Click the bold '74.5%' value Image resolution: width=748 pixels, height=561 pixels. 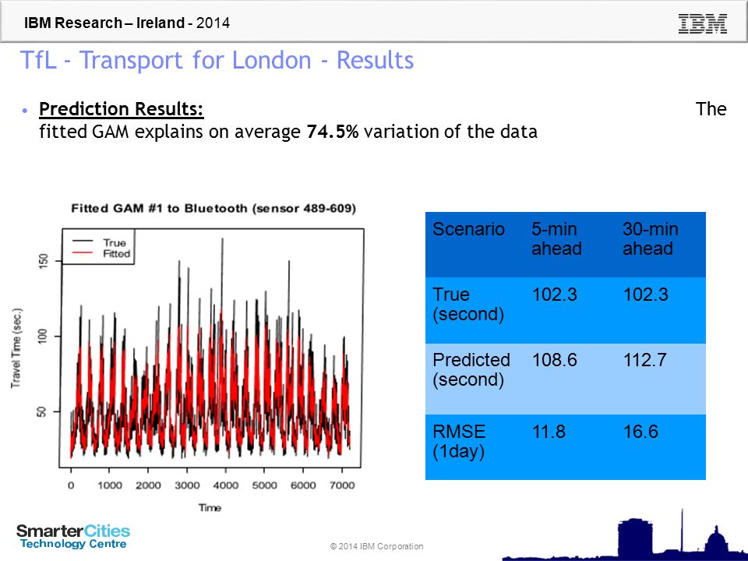(x=333, y=131)
